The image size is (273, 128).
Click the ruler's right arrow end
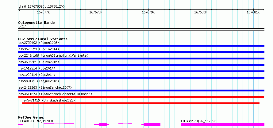263,10
